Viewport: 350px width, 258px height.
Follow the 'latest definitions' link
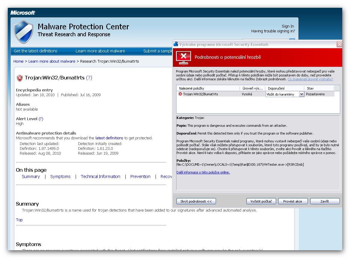(x=109, y=138)
